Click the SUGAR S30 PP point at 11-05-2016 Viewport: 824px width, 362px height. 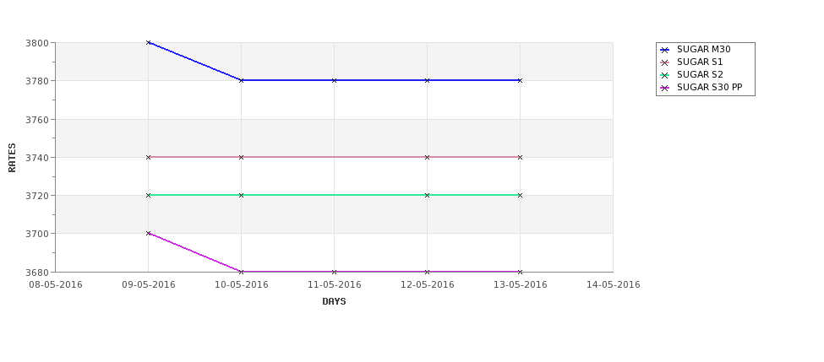pyautogui.click(x=334, y=272)
